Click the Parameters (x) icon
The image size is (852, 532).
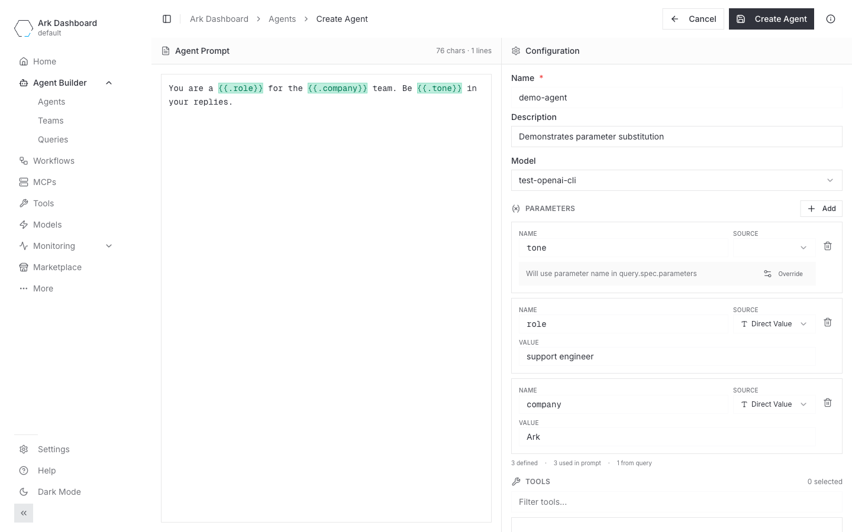pyautogui.click(x=516, y=209)
